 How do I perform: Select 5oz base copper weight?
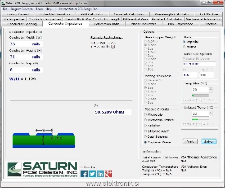tap(148, 69)
